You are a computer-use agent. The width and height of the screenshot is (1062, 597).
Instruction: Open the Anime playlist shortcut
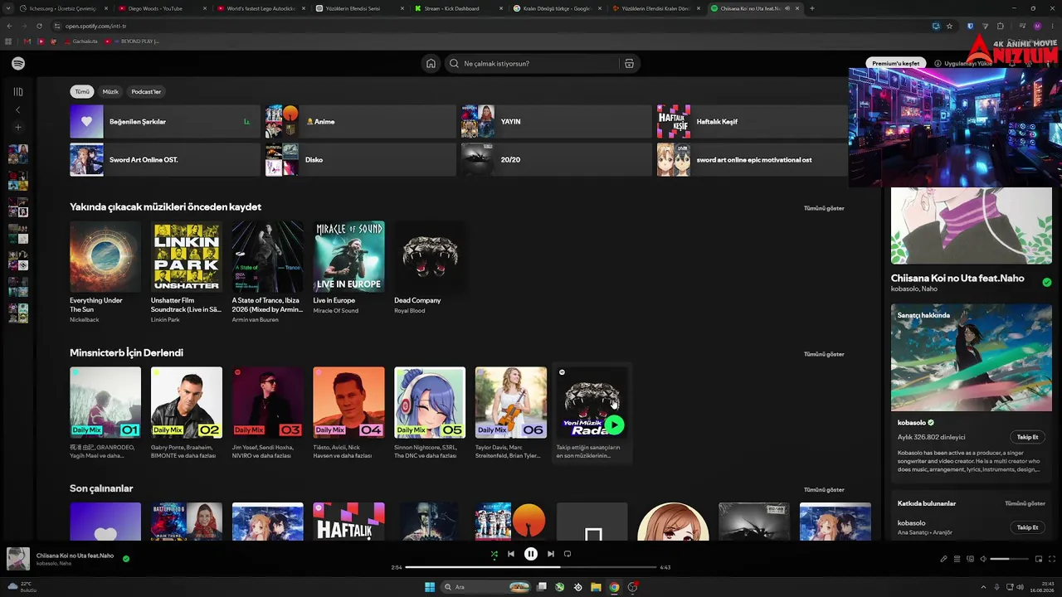point(361,122)
